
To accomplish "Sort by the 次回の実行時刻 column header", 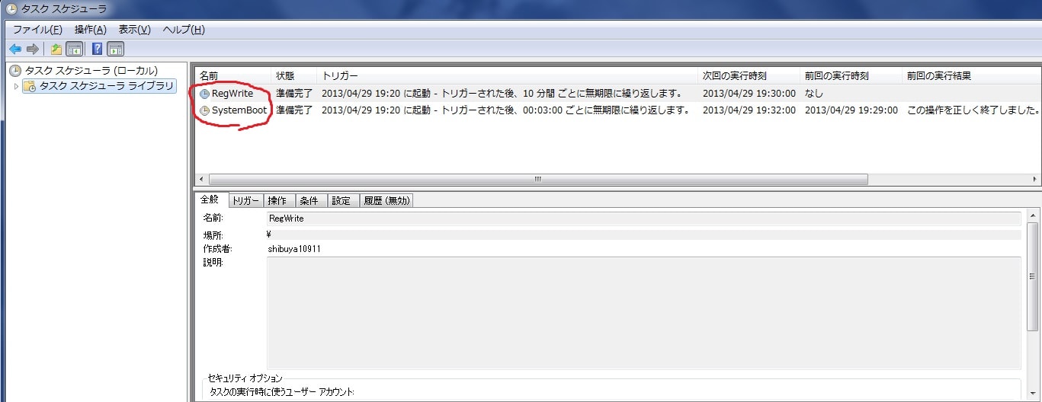I will coord(749,76).
